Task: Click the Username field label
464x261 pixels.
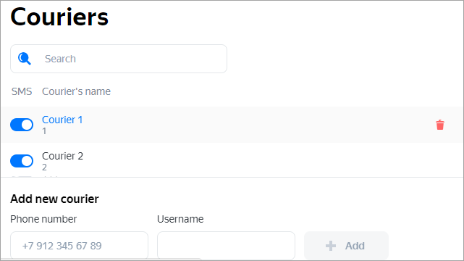Action: coord(180,219)
